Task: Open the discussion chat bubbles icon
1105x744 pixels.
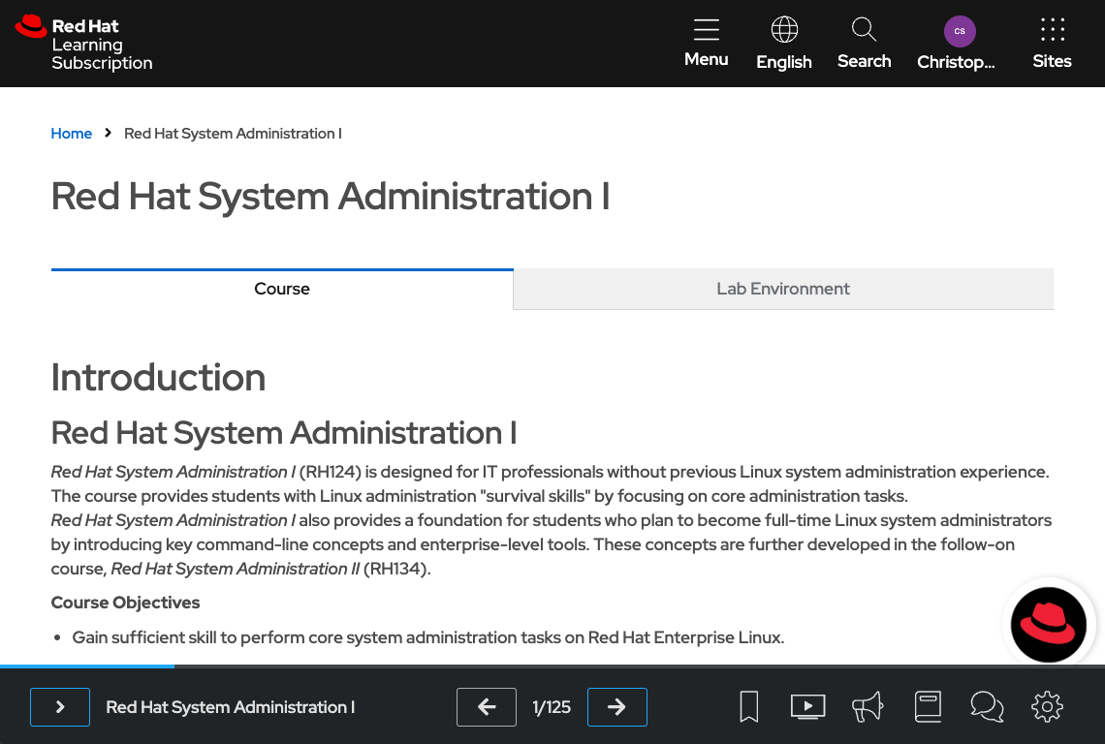Action: [x=988, y=706]
